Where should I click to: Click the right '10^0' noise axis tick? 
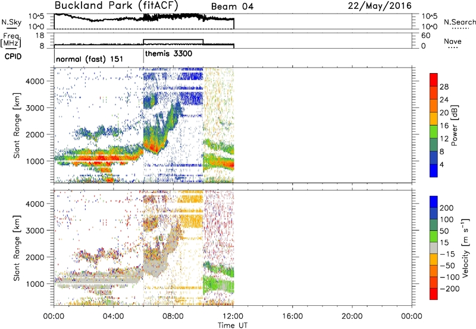click(430, 27)
